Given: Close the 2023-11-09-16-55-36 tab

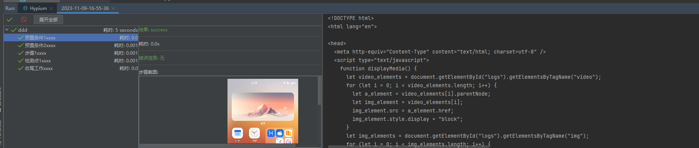Looking at the screenshot, I should pos(113,8).
